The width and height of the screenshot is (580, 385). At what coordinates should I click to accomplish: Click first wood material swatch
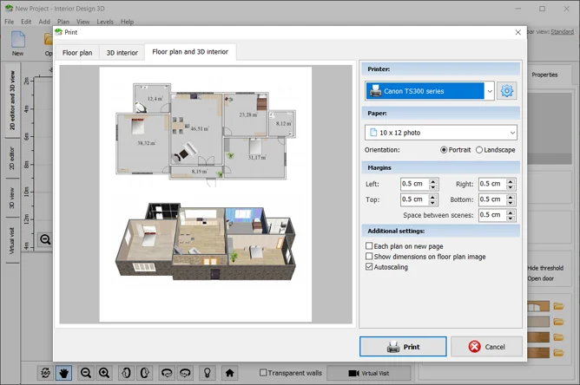538,306
